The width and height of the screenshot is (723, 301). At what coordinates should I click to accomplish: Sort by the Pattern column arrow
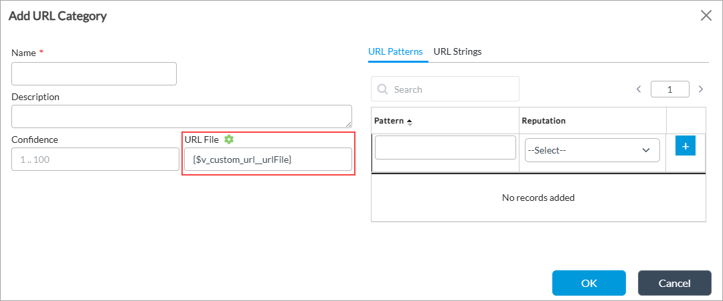point(410,121)
